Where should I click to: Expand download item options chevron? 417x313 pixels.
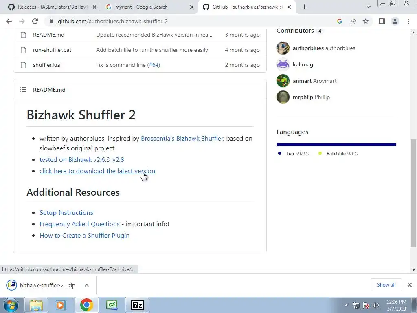(x=87, y=285)
